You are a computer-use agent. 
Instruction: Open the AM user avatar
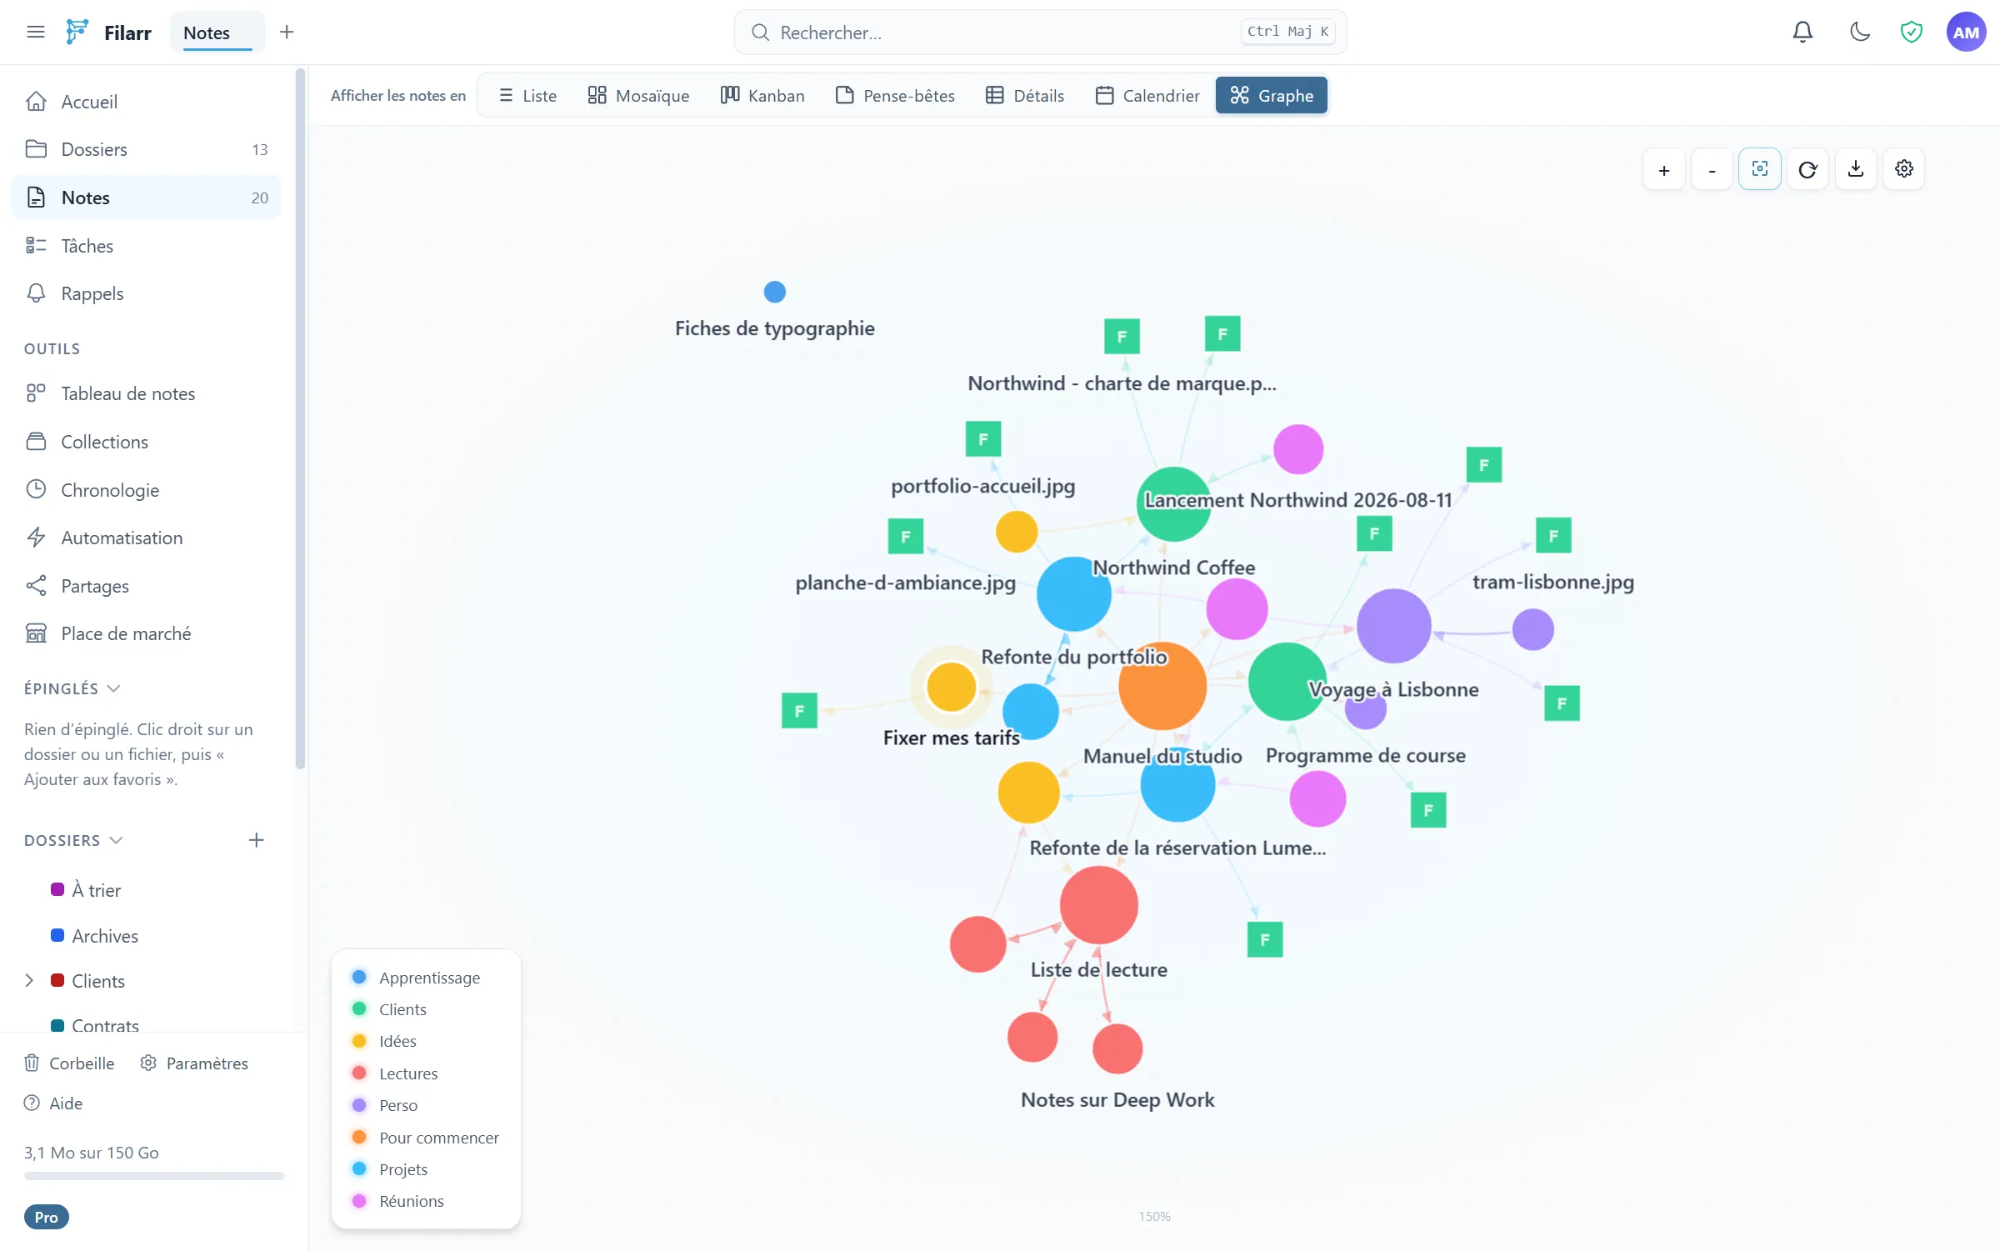(x=1966, y=32)
